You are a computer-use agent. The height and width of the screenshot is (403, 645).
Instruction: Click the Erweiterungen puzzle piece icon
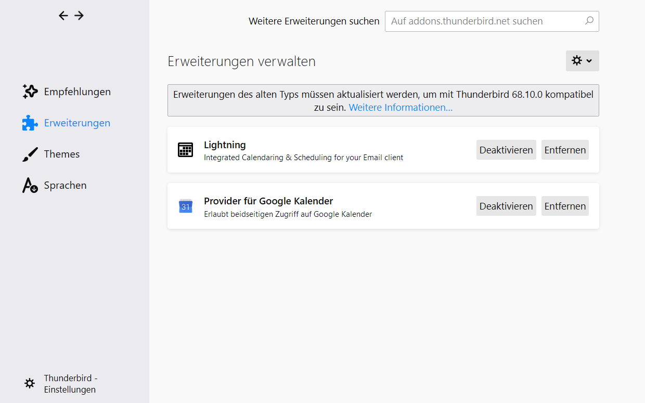(x=30, y=123)
